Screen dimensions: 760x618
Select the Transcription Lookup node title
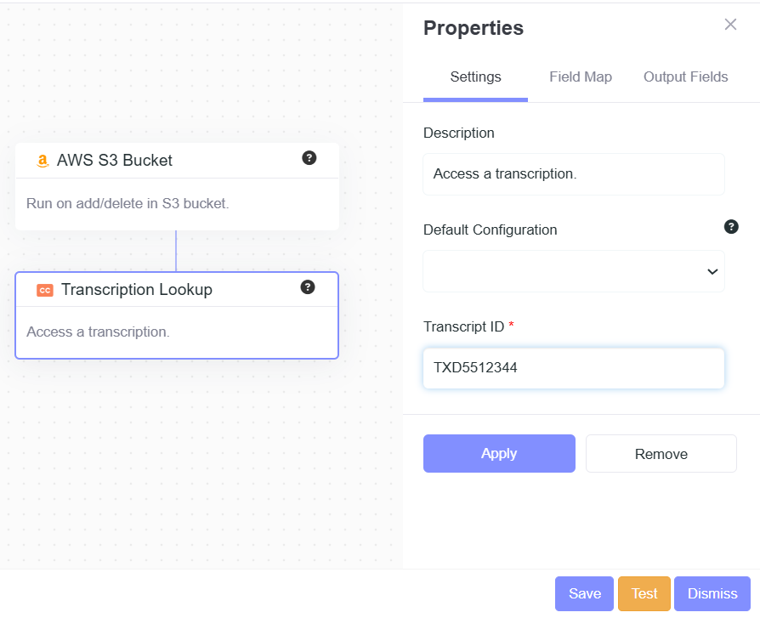[x=137, y=290]
